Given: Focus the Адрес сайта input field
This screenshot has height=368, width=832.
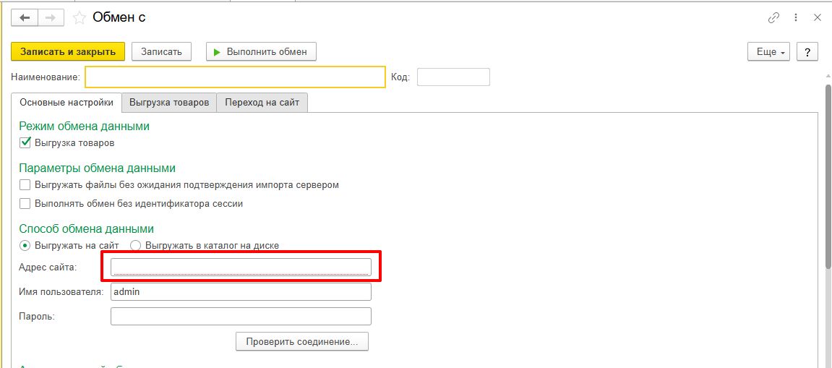Looking at the screenshot, I should (x=241, y=268).
